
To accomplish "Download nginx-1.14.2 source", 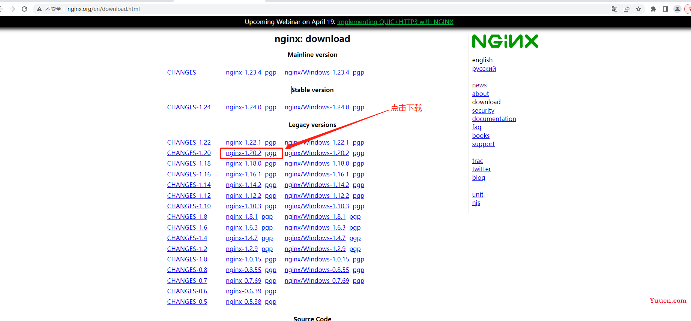I will 243,185.
